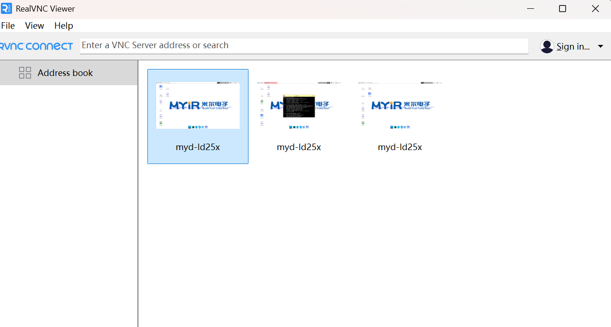This screenshot has height=327, width=611.
Task: Focus the VNC Server address search field
Action: [x=304, y=45]
